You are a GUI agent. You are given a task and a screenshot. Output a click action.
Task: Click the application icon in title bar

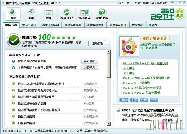point(2,3)
